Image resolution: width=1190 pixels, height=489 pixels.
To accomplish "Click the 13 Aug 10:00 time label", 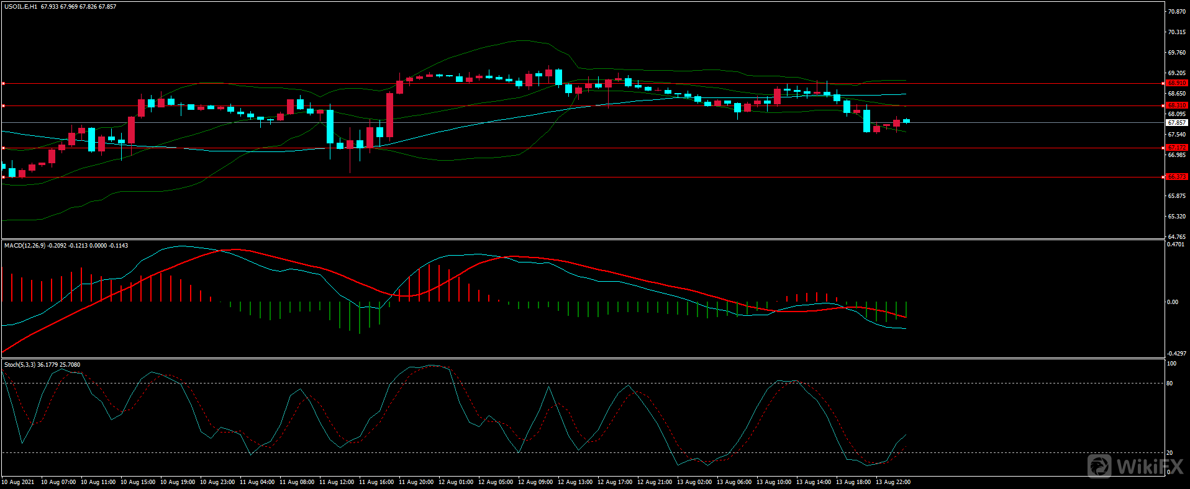I will pos(774,482).
